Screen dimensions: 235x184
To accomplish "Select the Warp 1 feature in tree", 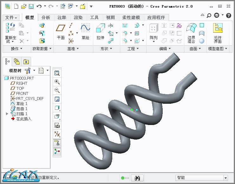I will 19,109.
